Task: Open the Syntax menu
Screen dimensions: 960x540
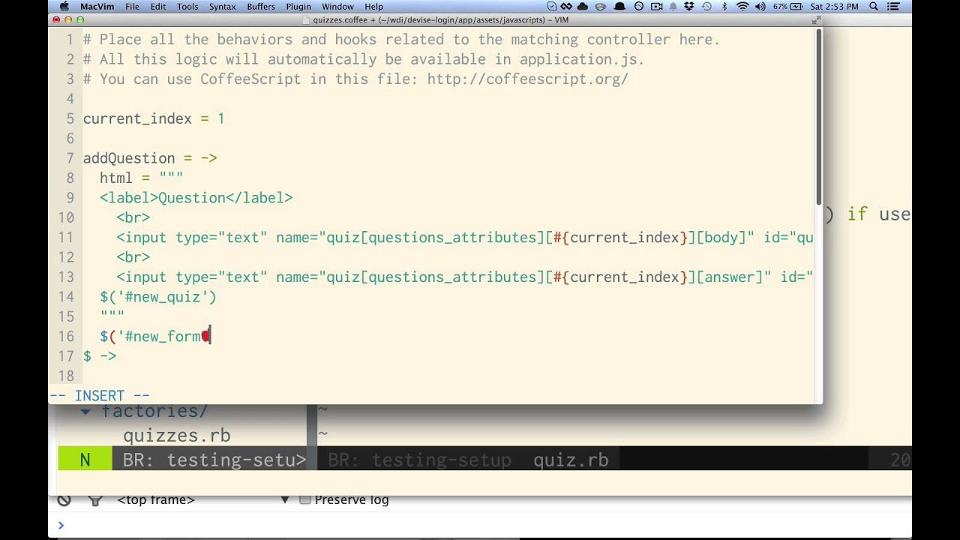Action: pos(223,7)
